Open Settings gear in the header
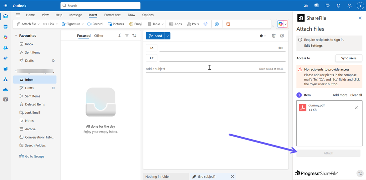 (349, 6)
